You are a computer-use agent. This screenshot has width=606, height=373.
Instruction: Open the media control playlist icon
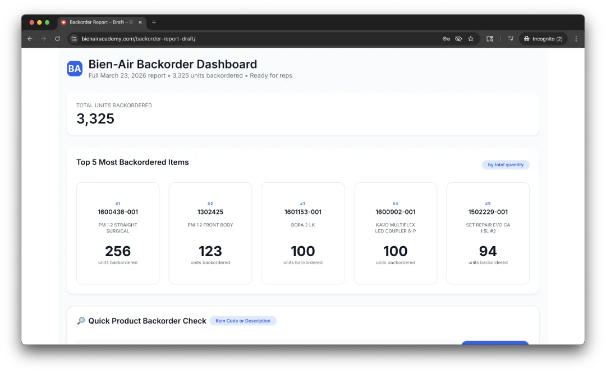(x=511, y=39)
